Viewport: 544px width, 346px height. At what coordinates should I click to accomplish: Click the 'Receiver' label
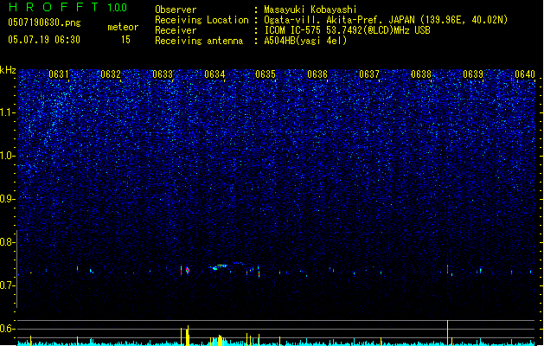pos(176,30)
